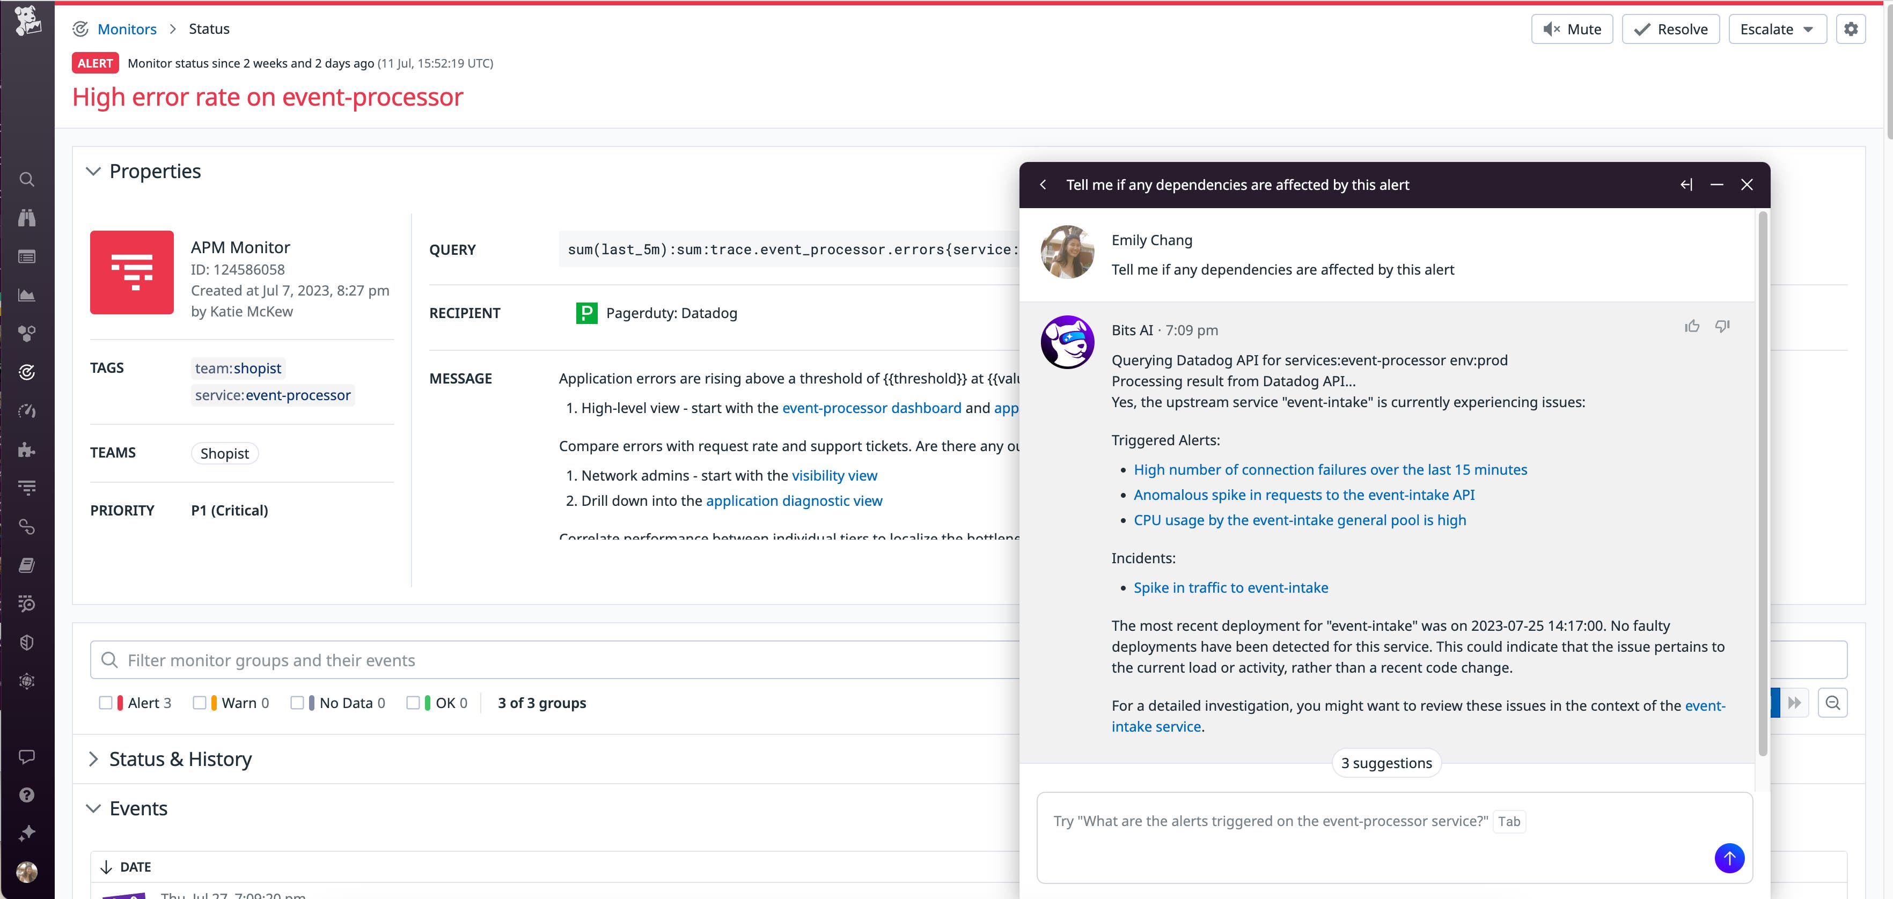This screenshot has height=899, width=1893.
Task: Open the Integrations puzzle icon in sidebar
Action: tap(26, 450)
